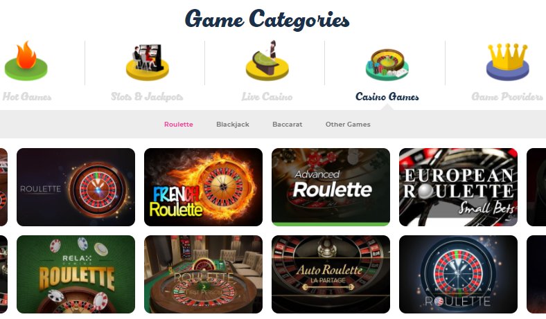
Task: Select the Hot Games category label
Action: click(x=27, y=96)
